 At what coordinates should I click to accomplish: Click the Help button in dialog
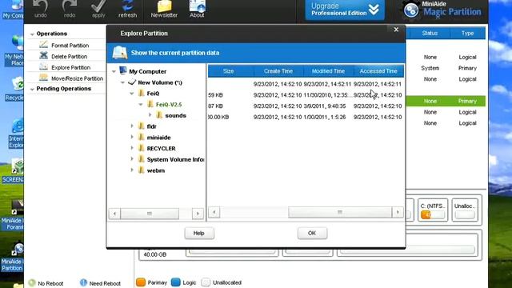(x=199, y=233)
